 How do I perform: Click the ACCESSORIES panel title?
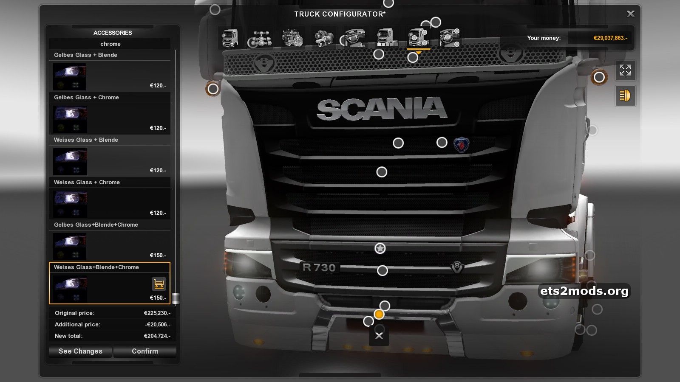113,33
